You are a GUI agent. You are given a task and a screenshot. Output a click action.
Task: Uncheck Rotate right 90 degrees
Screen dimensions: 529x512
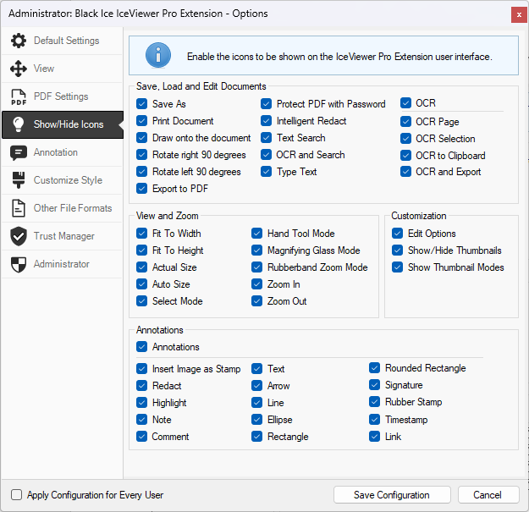tap(141, 155)
